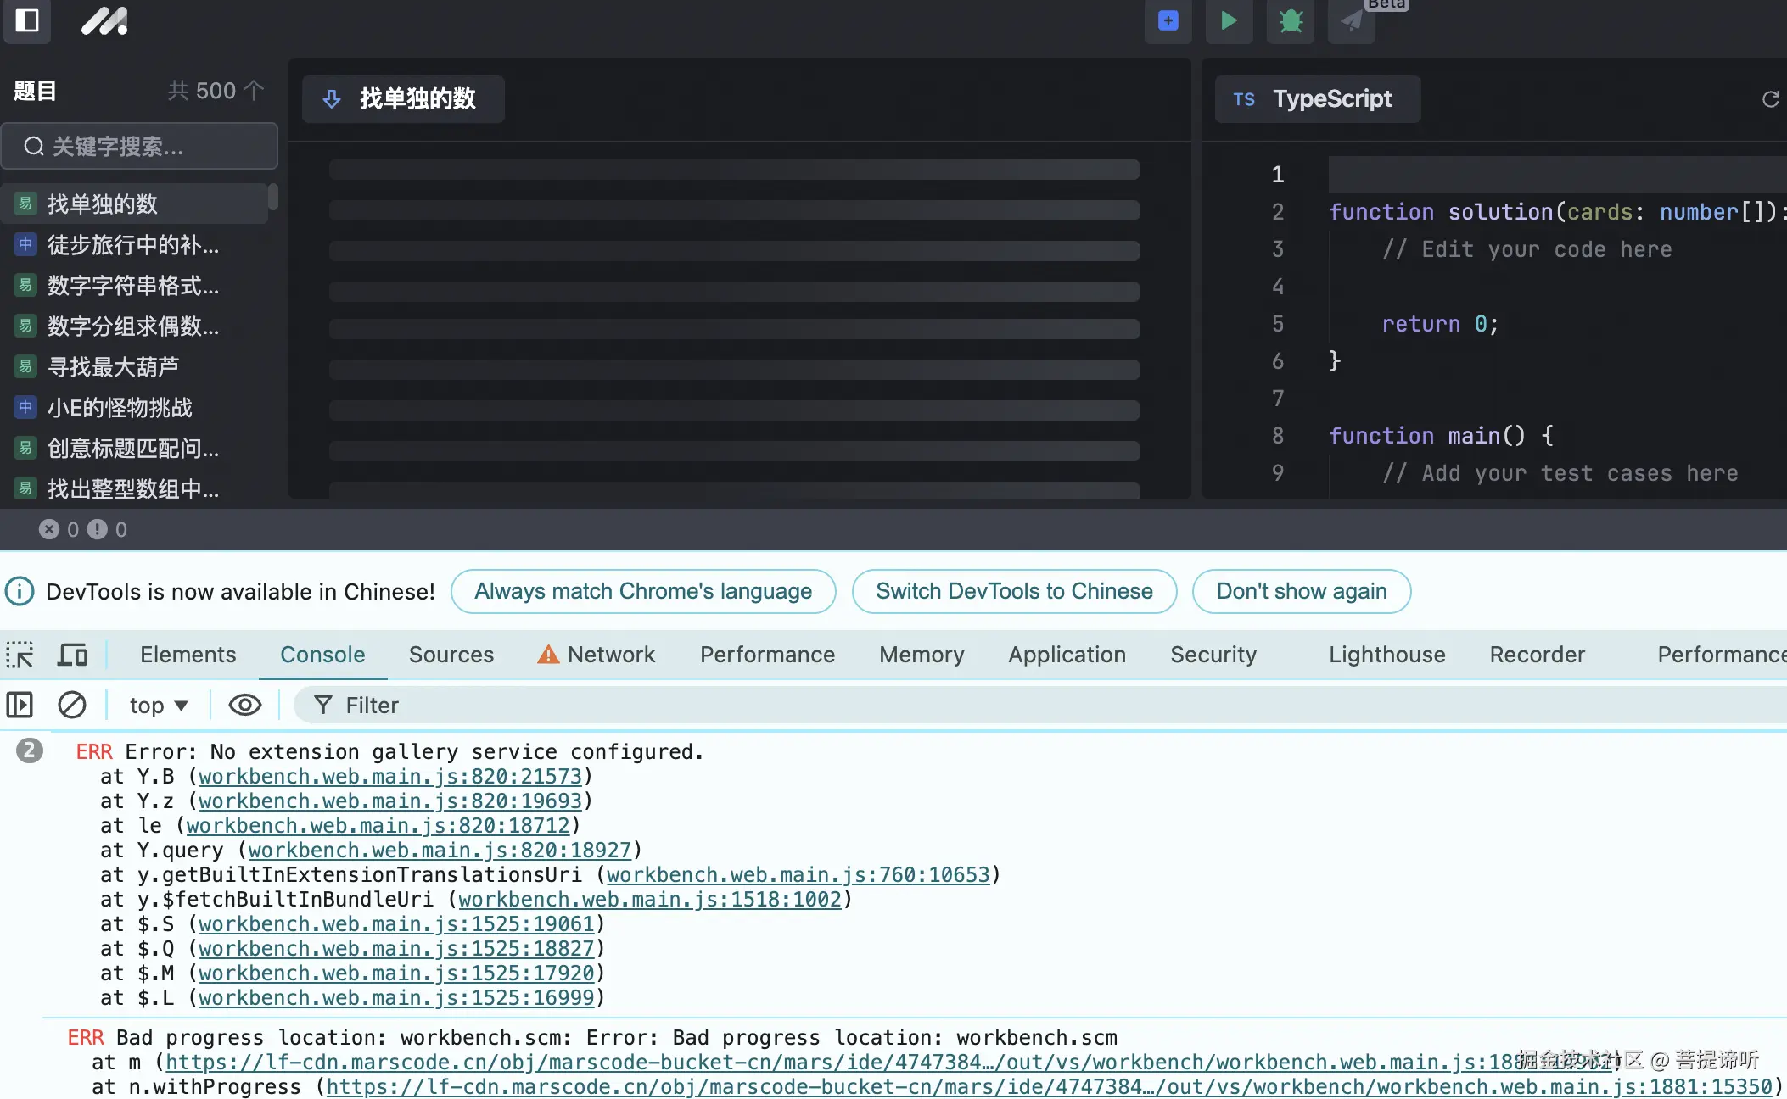Open the top context dropdown
1787x1099 pixels.
coord(158,706)
